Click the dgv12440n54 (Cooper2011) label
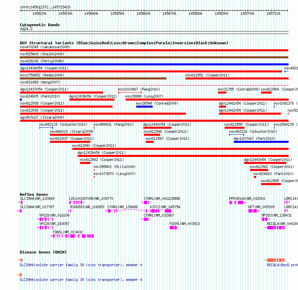This screenshot has height=290, width=298. click(167, 124)
